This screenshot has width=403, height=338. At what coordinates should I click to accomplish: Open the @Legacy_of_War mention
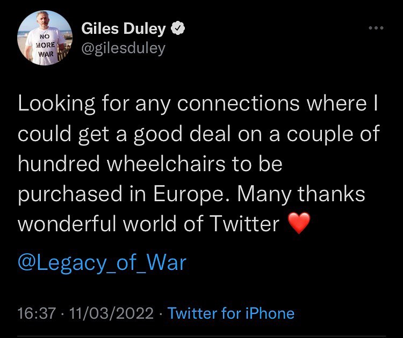tap(102, 263)
